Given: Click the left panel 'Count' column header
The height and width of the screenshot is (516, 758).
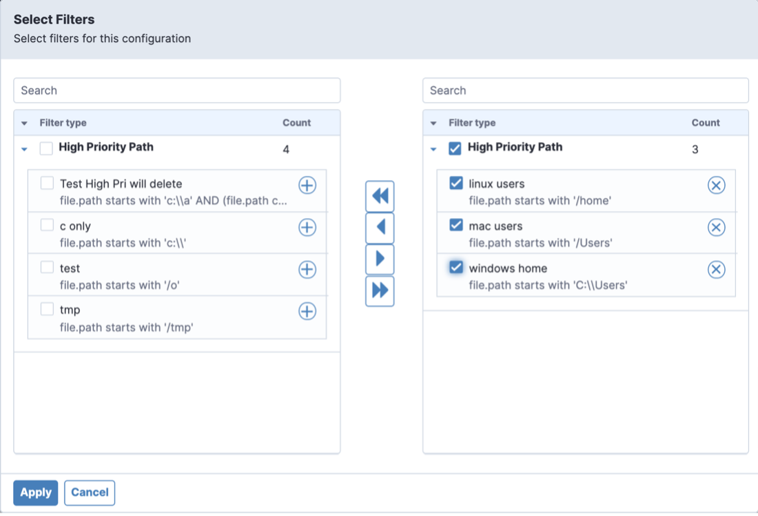Looking at the screenshot, I should (x=296, y=123).
